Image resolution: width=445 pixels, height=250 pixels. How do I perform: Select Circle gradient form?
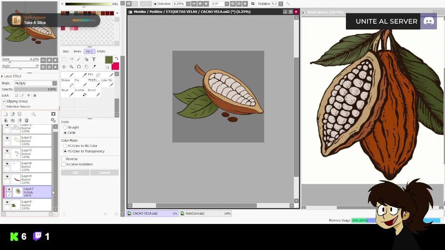click(x=65, y=133)
